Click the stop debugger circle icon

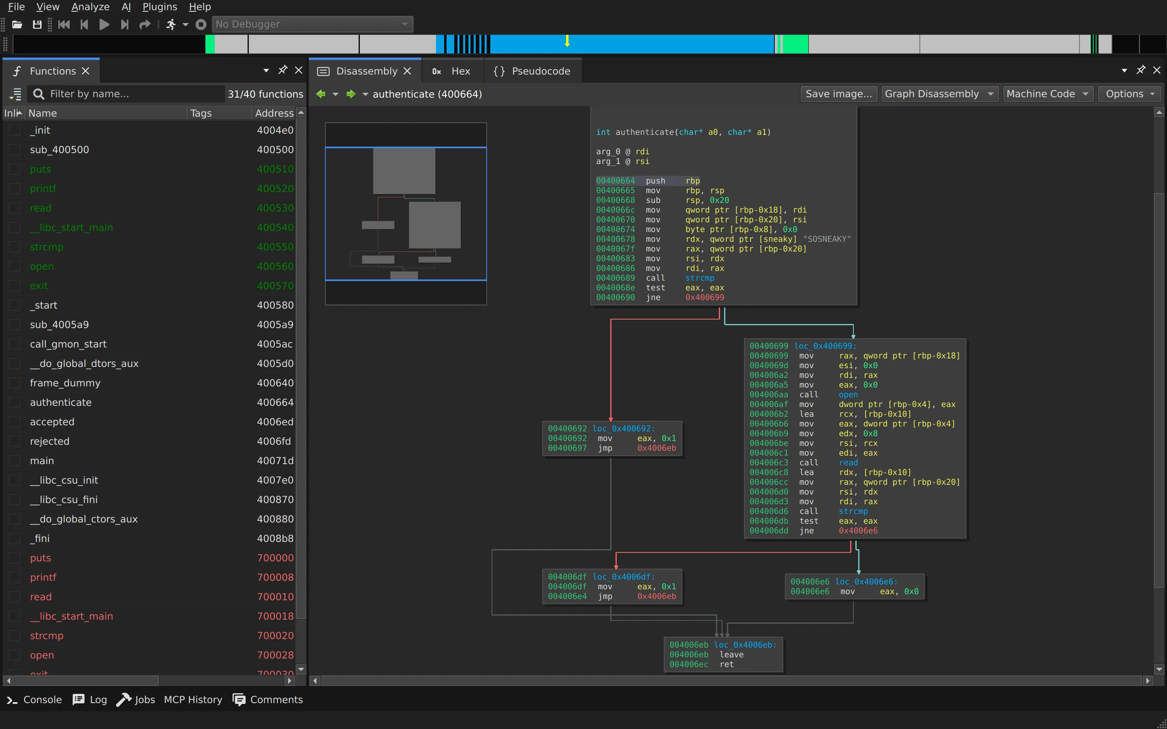201,24
